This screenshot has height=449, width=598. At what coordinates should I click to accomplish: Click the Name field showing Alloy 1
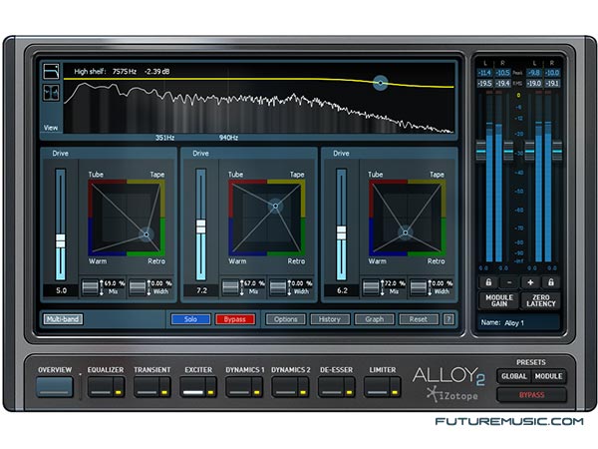click(518, 322)
